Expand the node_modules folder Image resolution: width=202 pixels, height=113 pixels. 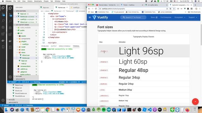click(25, 28)
